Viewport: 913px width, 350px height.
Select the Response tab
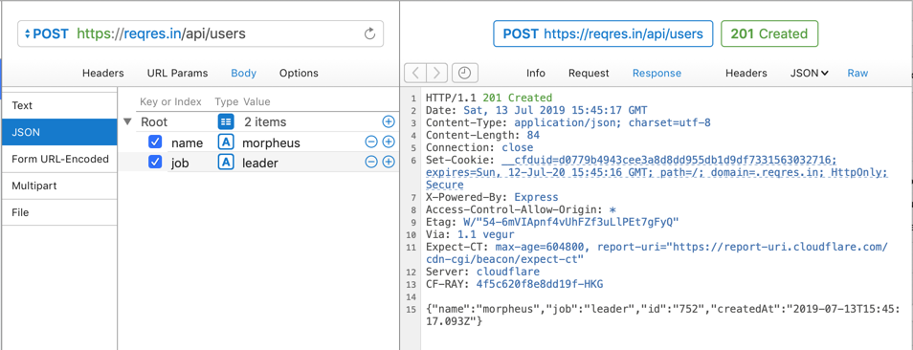tap(657, 74)
